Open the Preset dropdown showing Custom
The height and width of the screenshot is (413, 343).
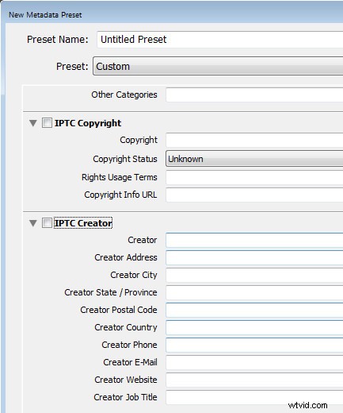click(x=218, y=66)
